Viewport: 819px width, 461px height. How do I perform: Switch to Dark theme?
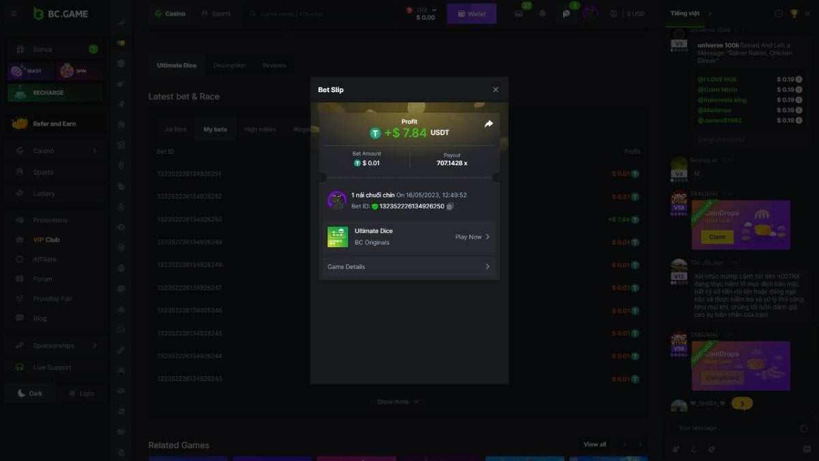click(30, 393)
